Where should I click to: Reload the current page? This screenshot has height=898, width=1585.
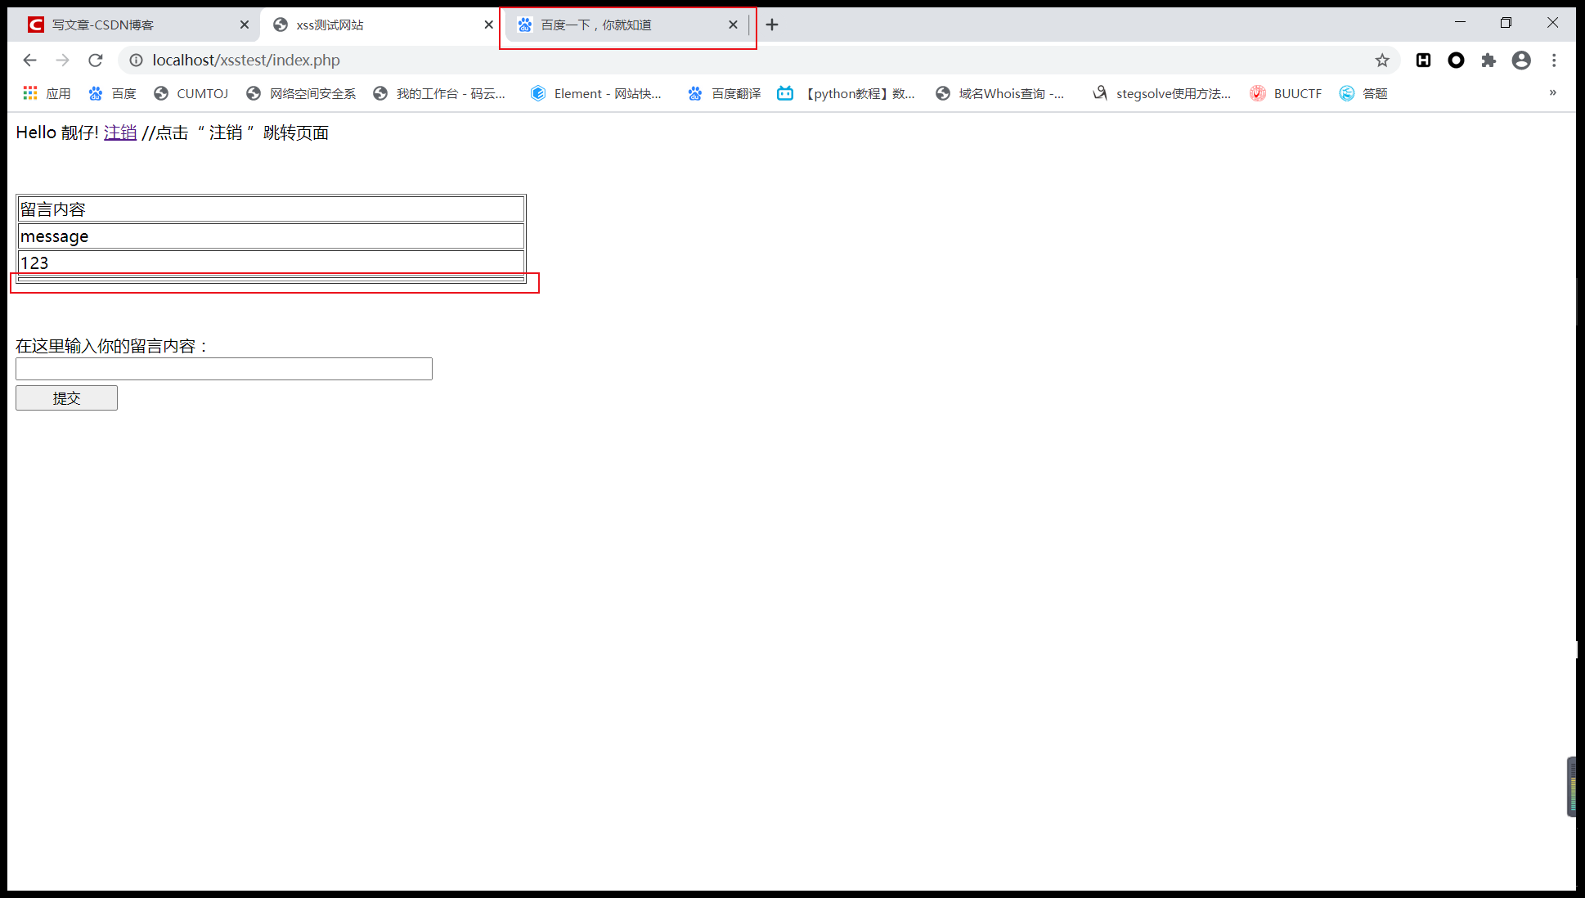pyautogui.click(x=96, y=61)
